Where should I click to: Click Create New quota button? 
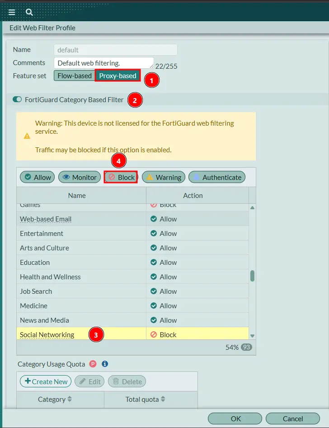pos(46,381)
